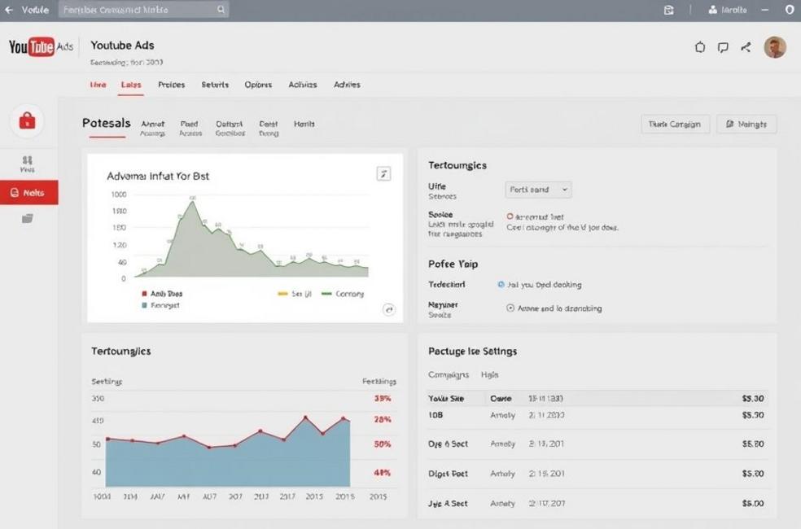Click the refresh icon below chart legend
The height and width of the screenshot is (529, 801).
pos(388,309)
